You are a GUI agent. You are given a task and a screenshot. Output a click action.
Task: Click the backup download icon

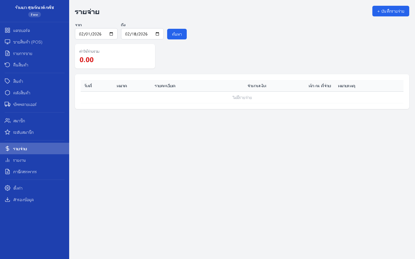coord(7,199)
